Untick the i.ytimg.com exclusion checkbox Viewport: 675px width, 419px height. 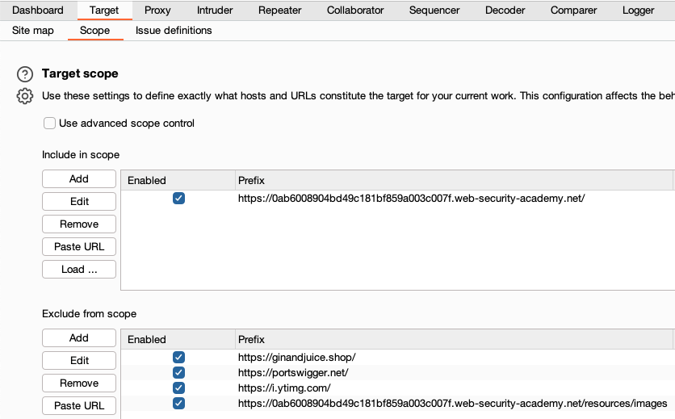coord(179,388)
